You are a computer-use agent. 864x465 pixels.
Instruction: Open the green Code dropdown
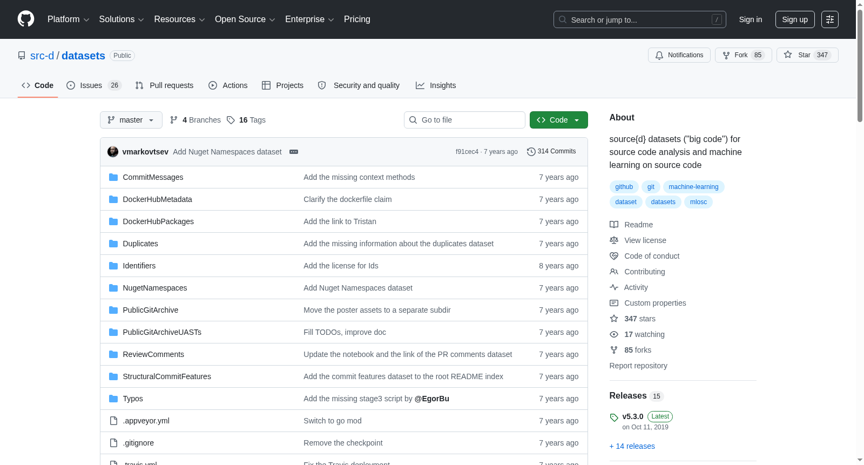[x=559, y=120]
